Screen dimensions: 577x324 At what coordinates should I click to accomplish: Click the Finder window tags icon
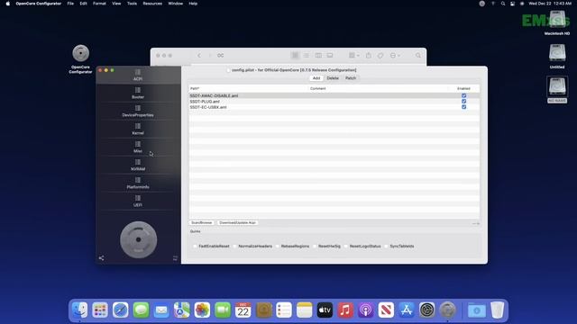click(380, 56)
